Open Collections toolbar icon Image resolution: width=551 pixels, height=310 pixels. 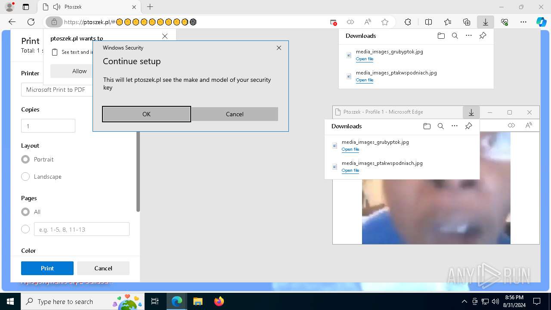[467, 22]
